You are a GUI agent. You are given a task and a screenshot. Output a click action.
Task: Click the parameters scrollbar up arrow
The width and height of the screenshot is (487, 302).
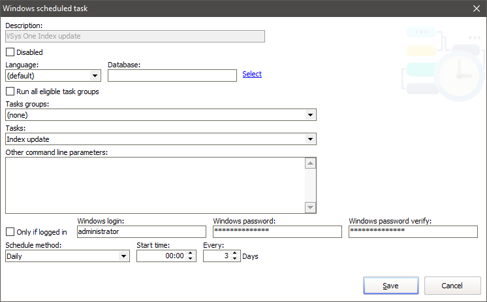click(x=311, y=163)
